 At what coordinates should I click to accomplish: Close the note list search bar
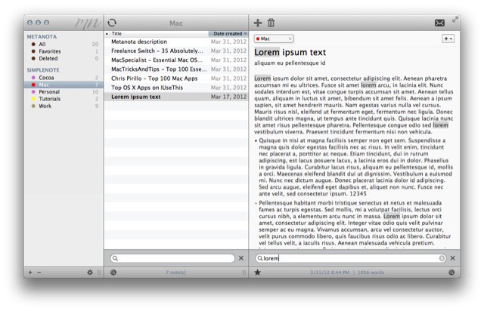[241, 258]
